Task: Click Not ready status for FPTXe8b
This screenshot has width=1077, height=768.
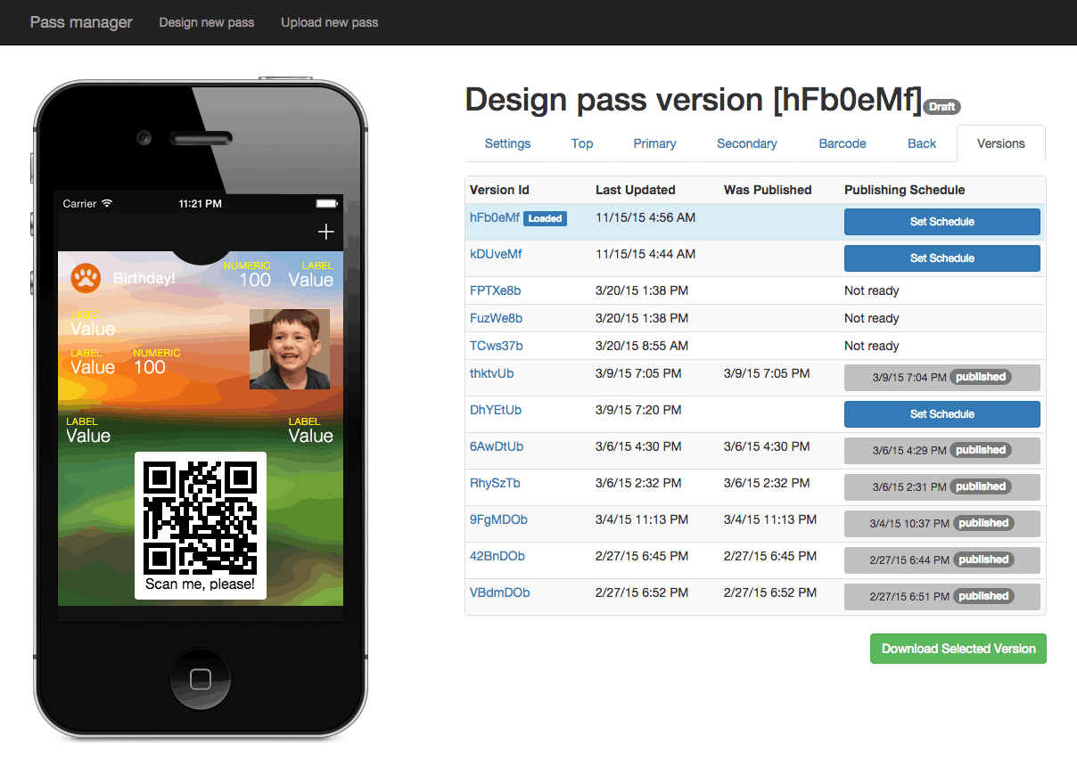Action: (872, 290)
